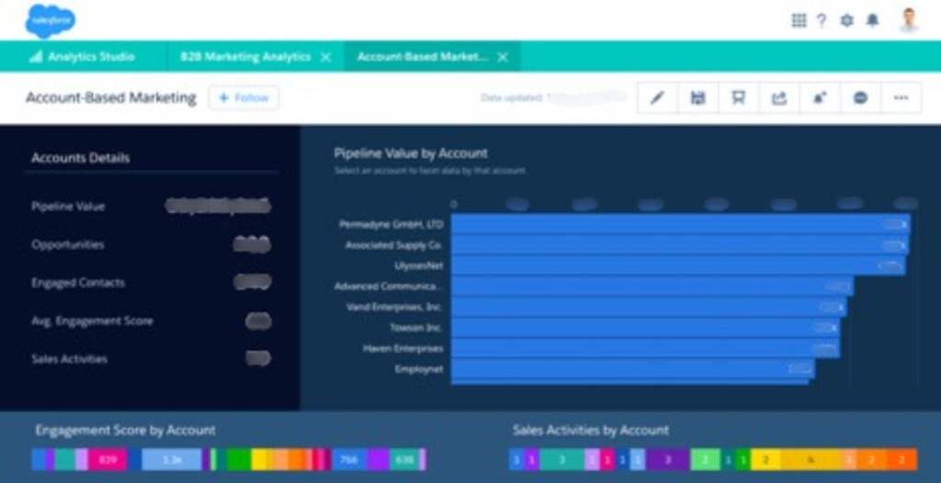Open the user profile avatar
Image resolution: width=941 pixels, height=483 pixels.
tap(909, 20)
